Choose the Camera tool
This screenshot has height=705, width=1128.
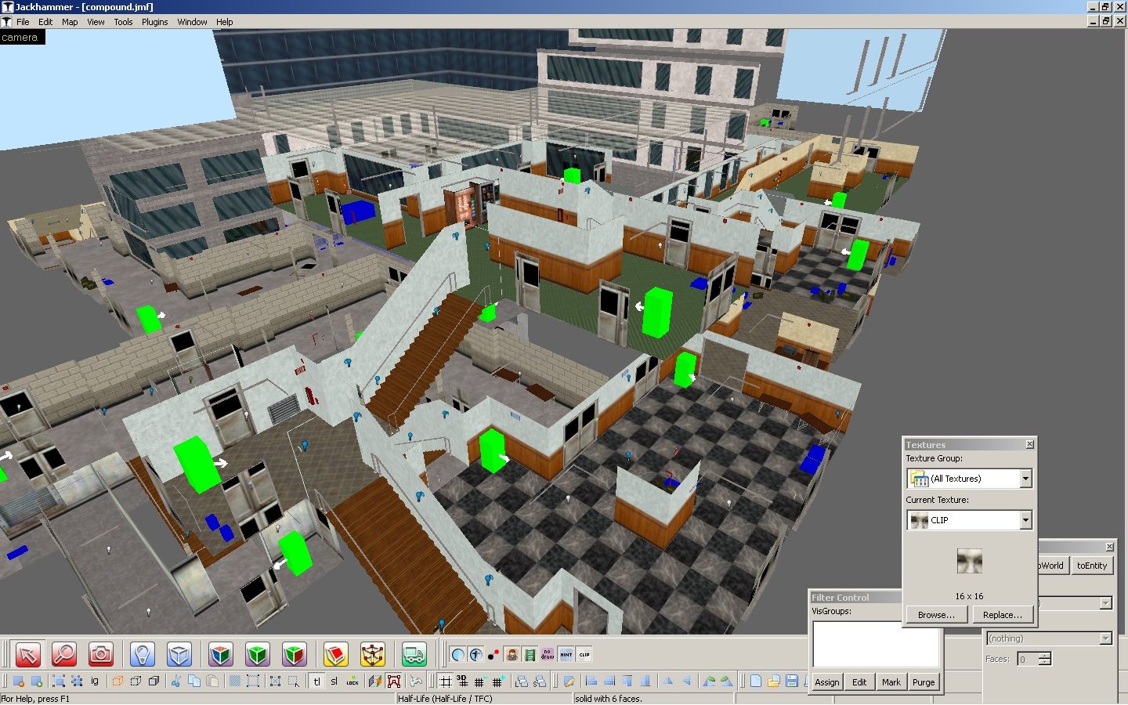pyautogui.click(x=101, y=654)
